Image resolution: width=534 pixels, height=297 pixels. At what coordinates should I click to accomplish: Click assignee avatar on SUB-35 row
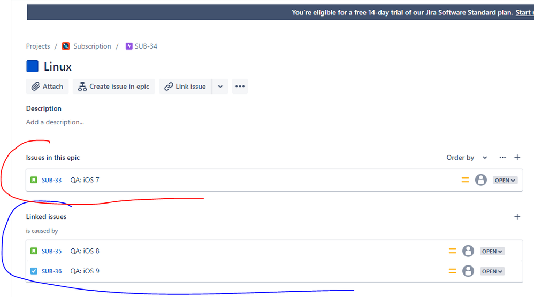(468, 251)
